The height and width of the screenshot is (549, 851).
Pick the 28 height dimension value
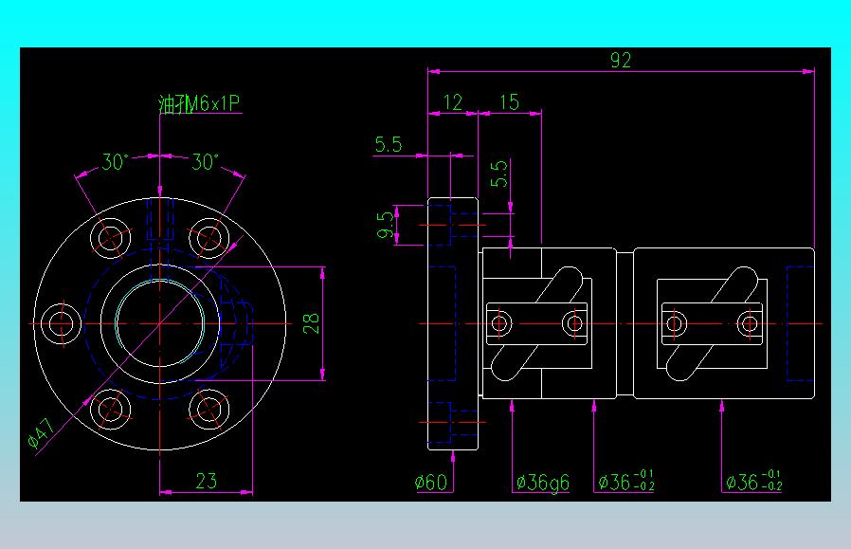click(x=311, y=323)
